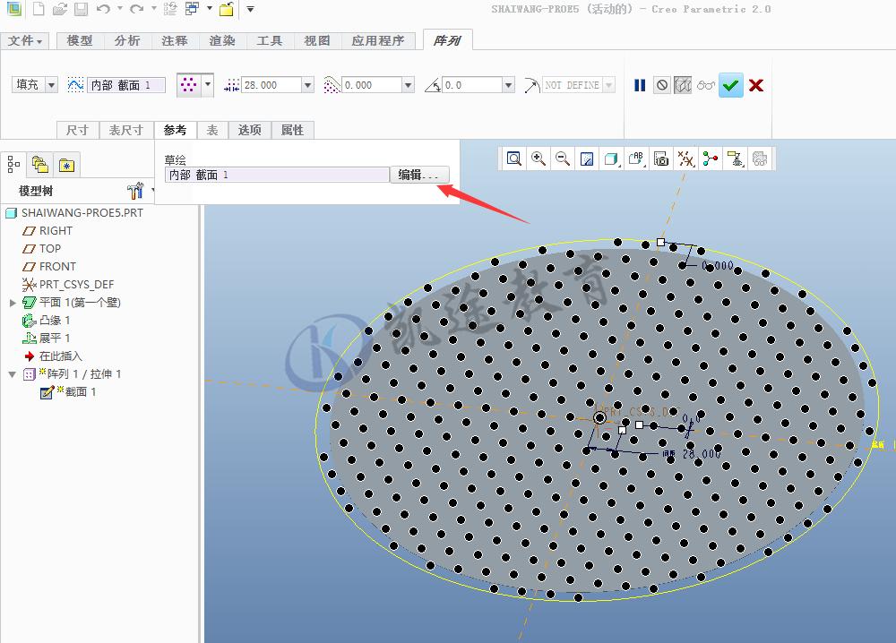This screenshot has height=643, width=896.
Task: Click the datum display filters icon
Action: pos(685,159)
